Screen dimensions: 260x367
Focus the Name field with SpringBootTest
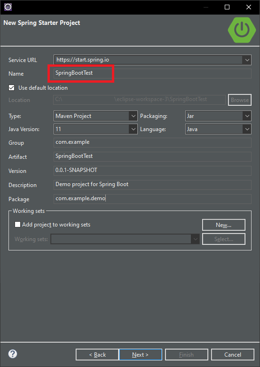152,73
